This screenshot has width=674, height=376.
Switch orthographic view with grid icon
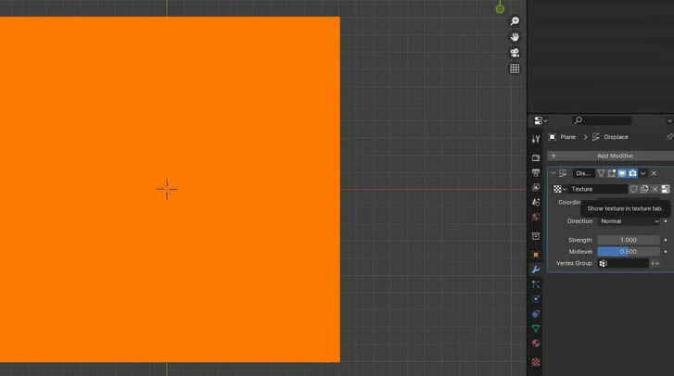pyautogui.click(x=515, y=69)
